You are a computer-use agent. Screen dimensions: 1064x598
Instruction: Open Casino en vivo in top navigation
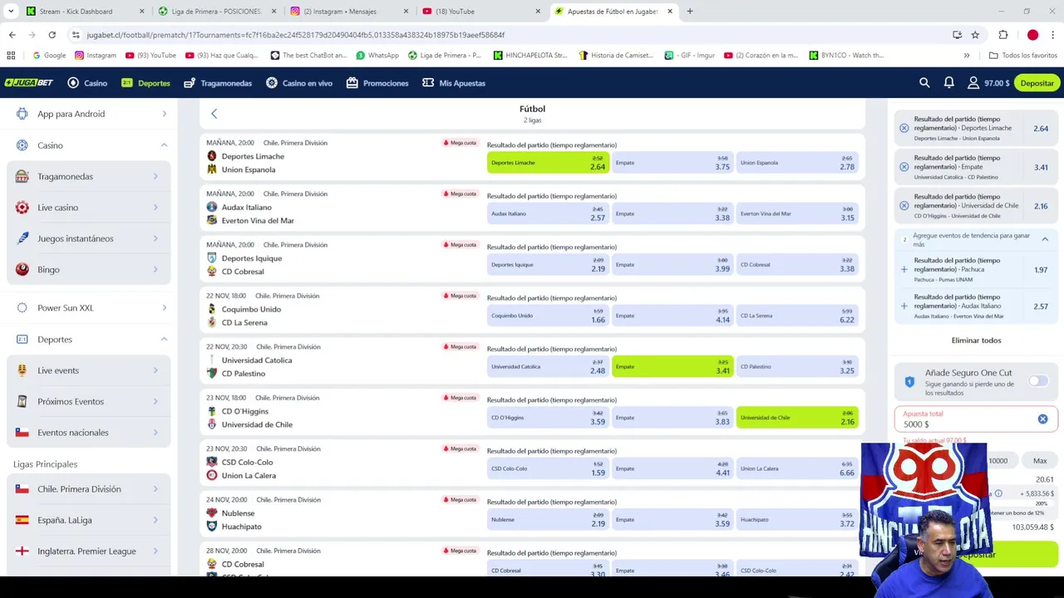[299, 83]
